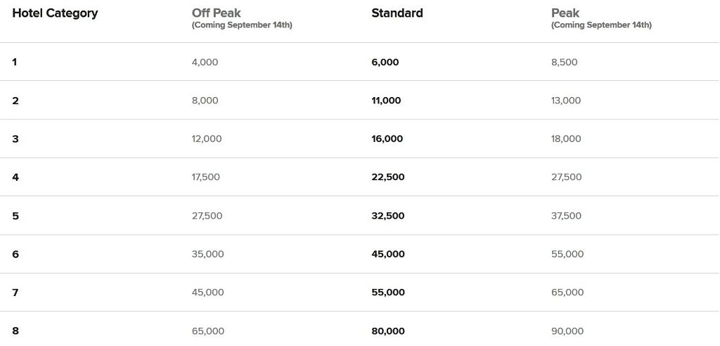This screenshot has height=346, width=720.
Task: Select the 16,000 Standard value
Action: 387,139
